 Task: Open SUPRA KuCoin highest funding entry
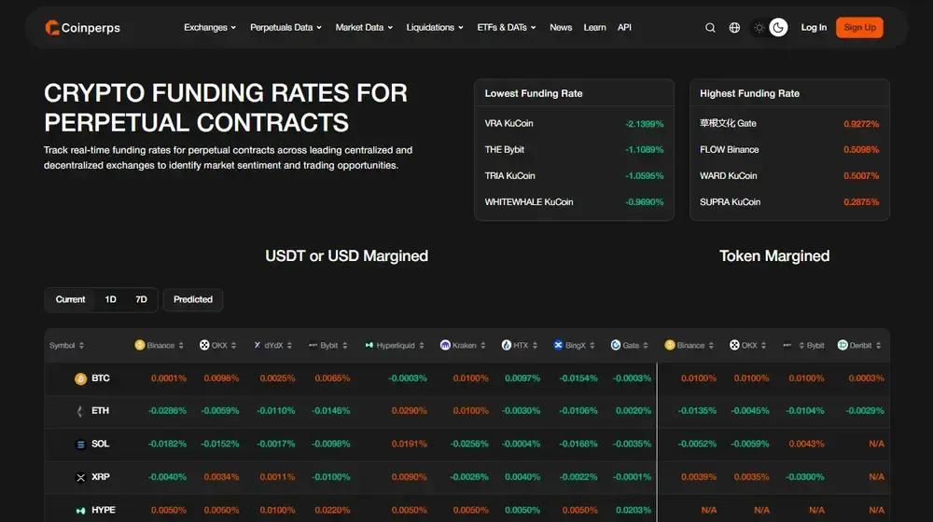point(789,202)
